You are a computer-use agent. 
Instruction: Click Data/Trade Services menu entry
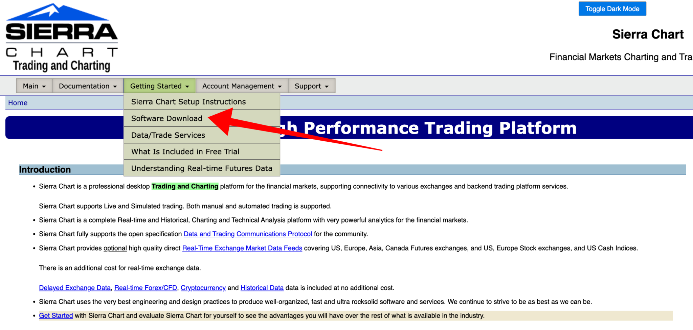tap(168, 135)
